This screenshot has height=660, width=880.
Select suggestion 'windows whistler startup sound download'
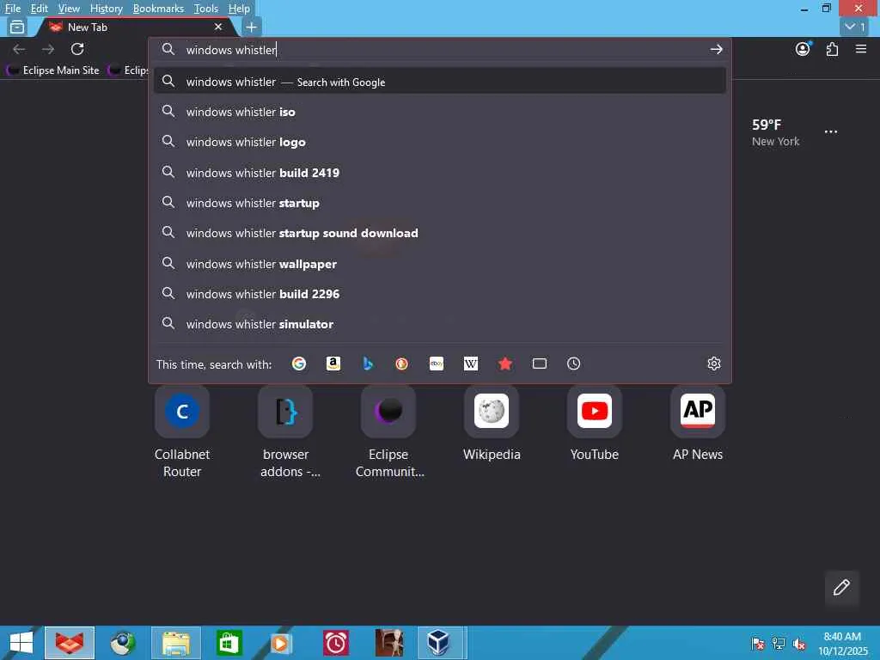(439, 233)
